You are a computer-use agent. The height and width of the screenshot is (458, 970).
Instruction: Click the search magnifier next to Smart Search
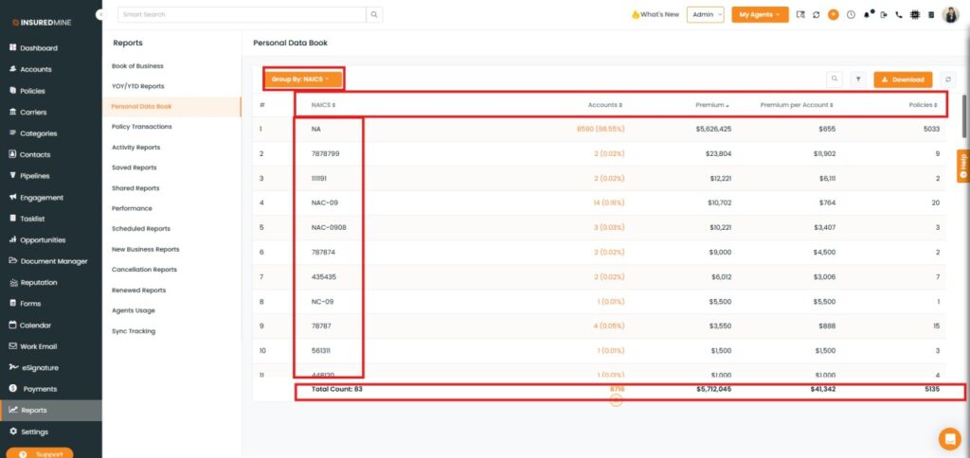pos(375,15)
